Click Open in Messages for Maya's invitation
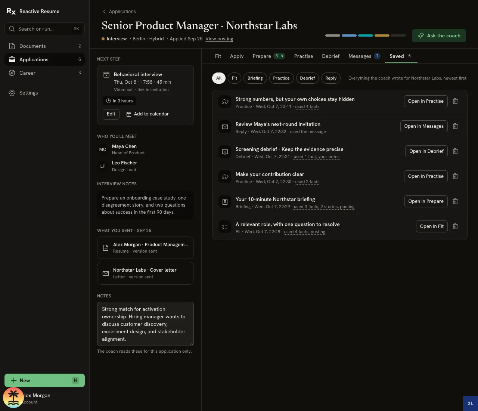This screenshot has width=478, height=411. click(x=424, y=126)
